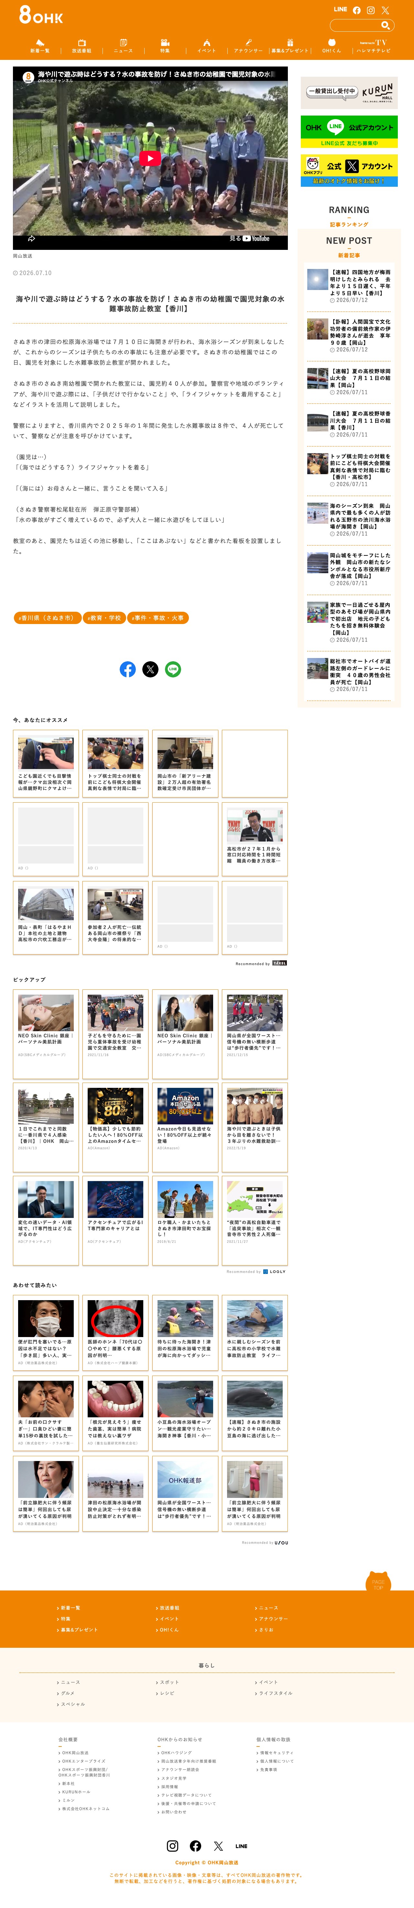Viewport: 414px width, 1908px height.
Task: Open the 記事ランキング link
Action: [x=349, y=224]
